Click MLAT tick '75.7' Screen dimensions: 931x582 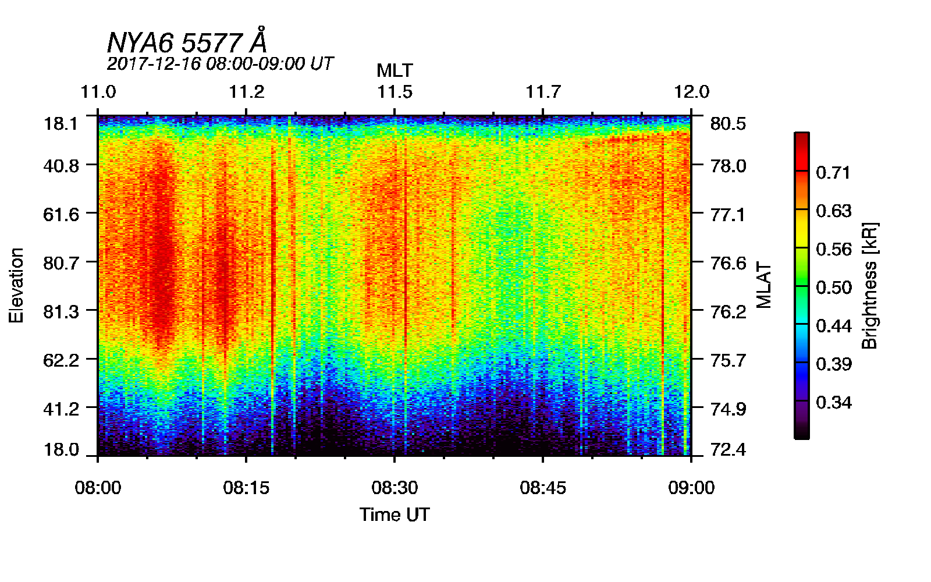[728, 360]
